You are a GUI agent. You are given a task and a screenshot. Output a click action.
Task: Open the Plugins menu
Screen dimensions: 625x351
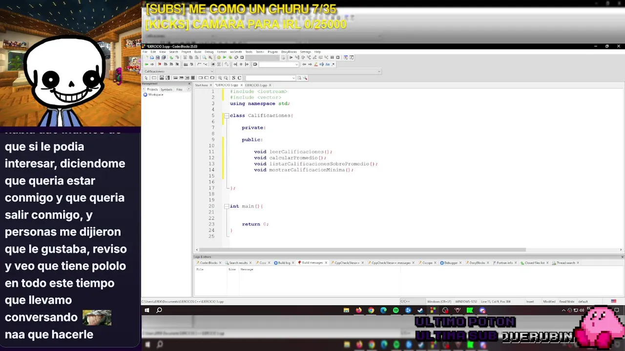[272, 52]
